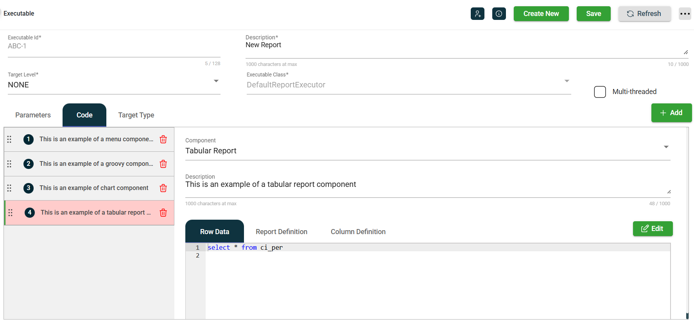Enable the Multi-threaded checkbox
This screenshot has width=694, height=334.
600,92
